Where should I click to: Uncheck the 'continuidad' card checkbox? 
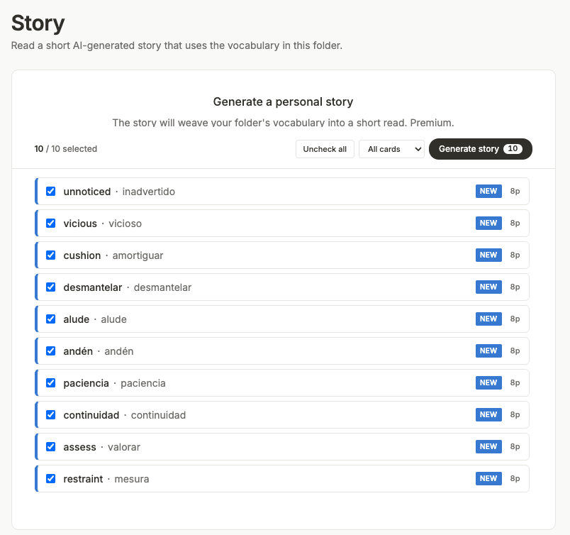point(50,415)
